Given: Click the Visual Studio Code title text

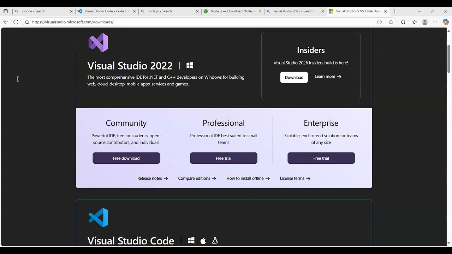Looking at the screenshot, I should tap(131, 241).
